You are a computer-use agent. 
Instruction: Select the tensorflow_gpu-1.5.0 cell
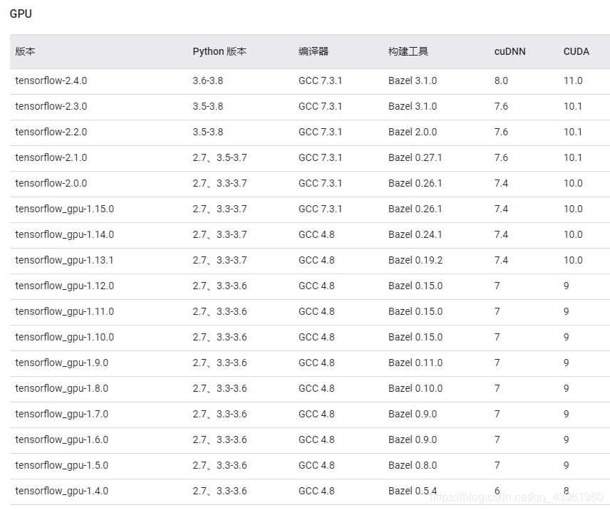[61, 466]
